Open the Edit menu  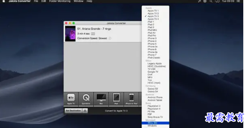(x=44, y=1)
